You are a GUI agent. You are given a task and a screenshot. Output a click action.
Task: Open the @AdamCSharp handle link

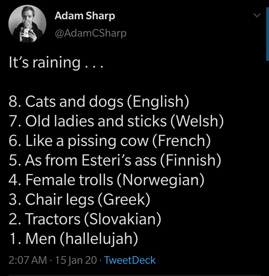tap(90, 33)
